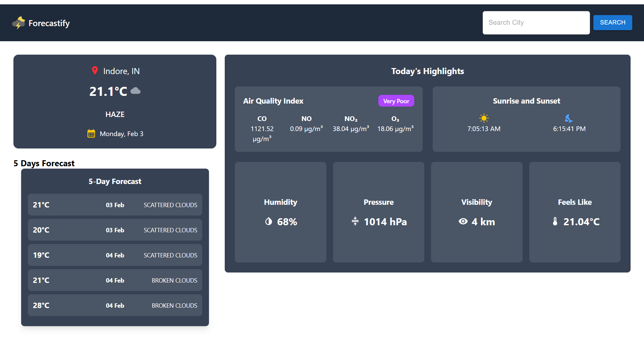Click the pressure gauge icon
Image resolution: width=644 pixels, height=362 pixels.
pos(355,221)
